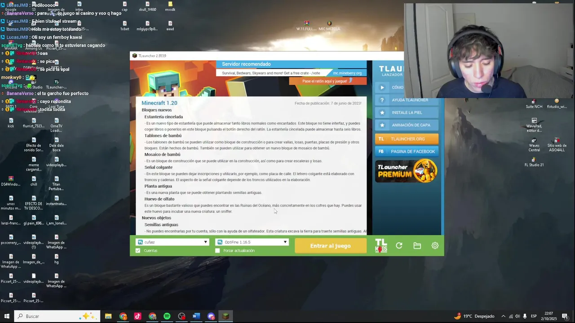Screen dimensions: 575x323
Task: Open OBS Studio icon in taskbar
Action: pos(181,316)
